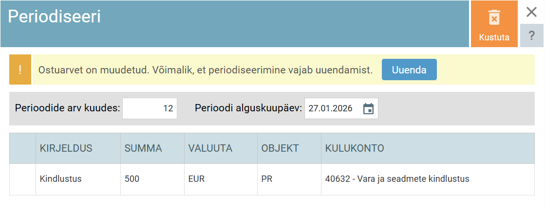The width and height of the screenshot is (545, 210).
Task: Click the 40632 expense account cell
Action: (x=428, y=179)
